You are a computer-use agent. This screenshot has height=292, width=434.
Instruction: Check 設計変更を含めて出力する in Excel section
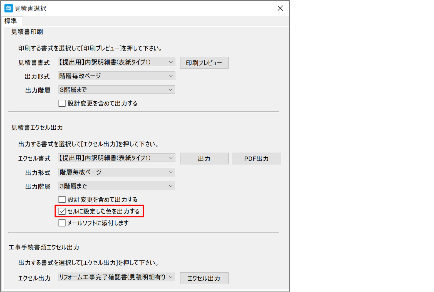click(x=62, y=200)
